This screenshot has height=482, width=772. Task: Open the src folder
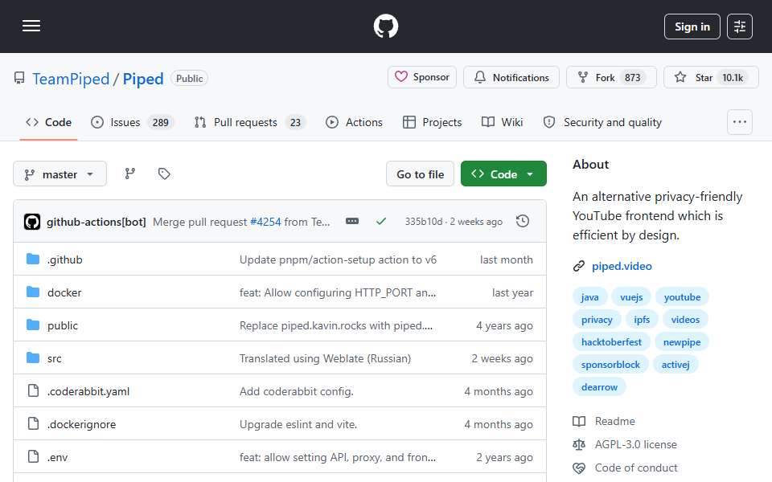(x=55, y=358)
